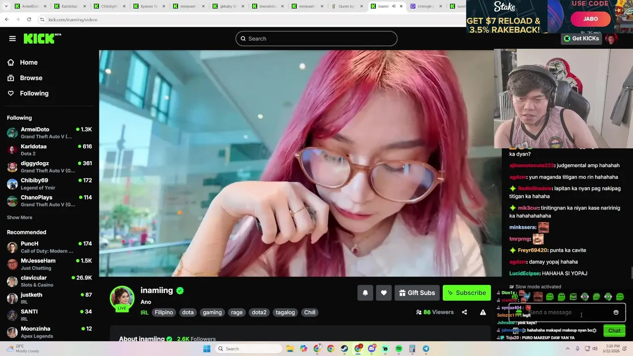Open the recommended justketh channel
Viewport: 633px width, 356px height.
tap(49, 298)
